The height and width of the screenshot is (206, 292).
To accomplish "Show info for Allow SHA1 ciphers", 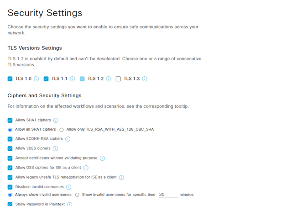I will pyautogui.click(x=56, y=121).
